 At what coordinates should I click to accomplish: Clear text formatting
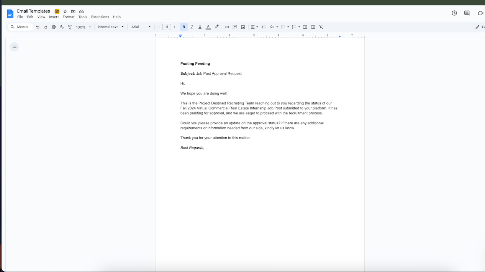click(321, 27)
